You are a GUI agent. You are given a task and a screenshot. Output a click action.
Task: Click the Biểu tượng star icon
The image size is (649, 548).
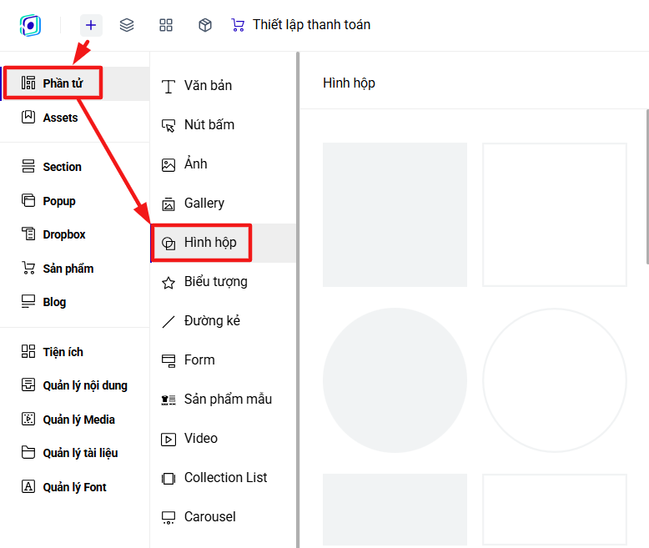(168, 283)
